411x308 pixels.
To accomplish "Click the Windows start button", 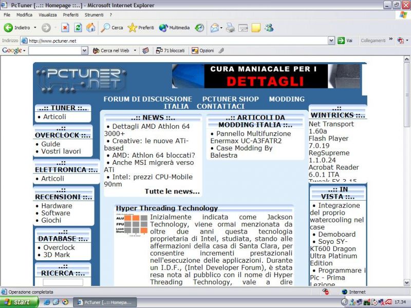I will (19, 302).
